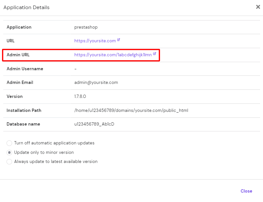Click the Installation Path value
This screenshot has width=263, height=202.
click(131, 110)
